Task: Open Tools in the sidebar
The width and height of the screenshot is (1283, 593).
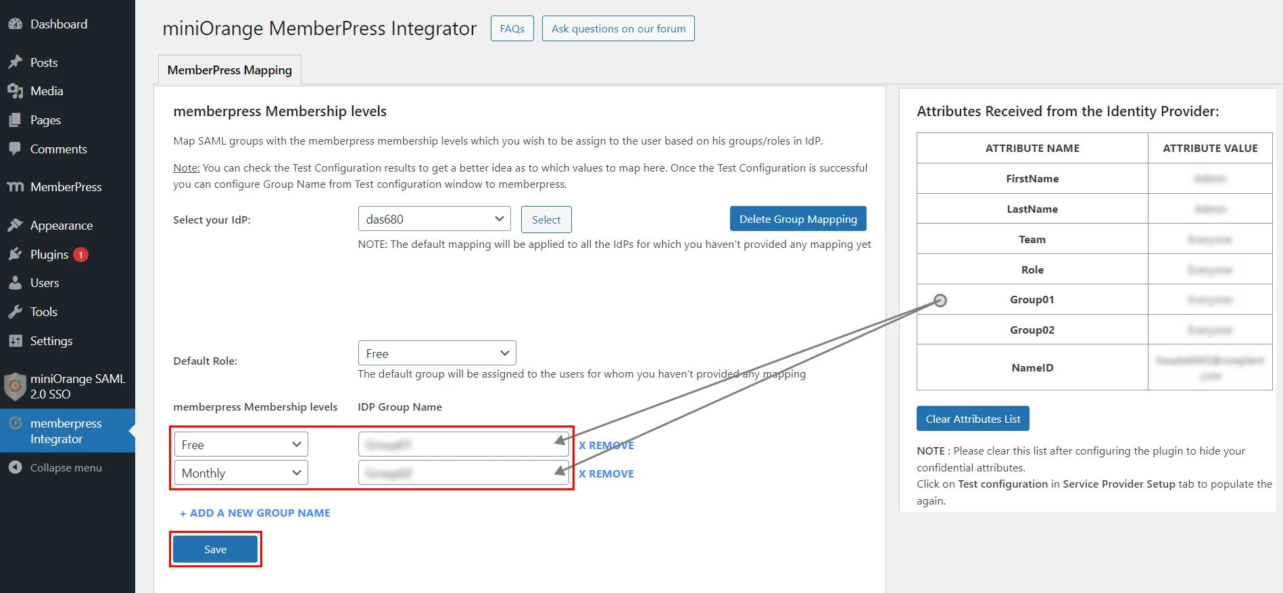Action: (x=44, y=311)
